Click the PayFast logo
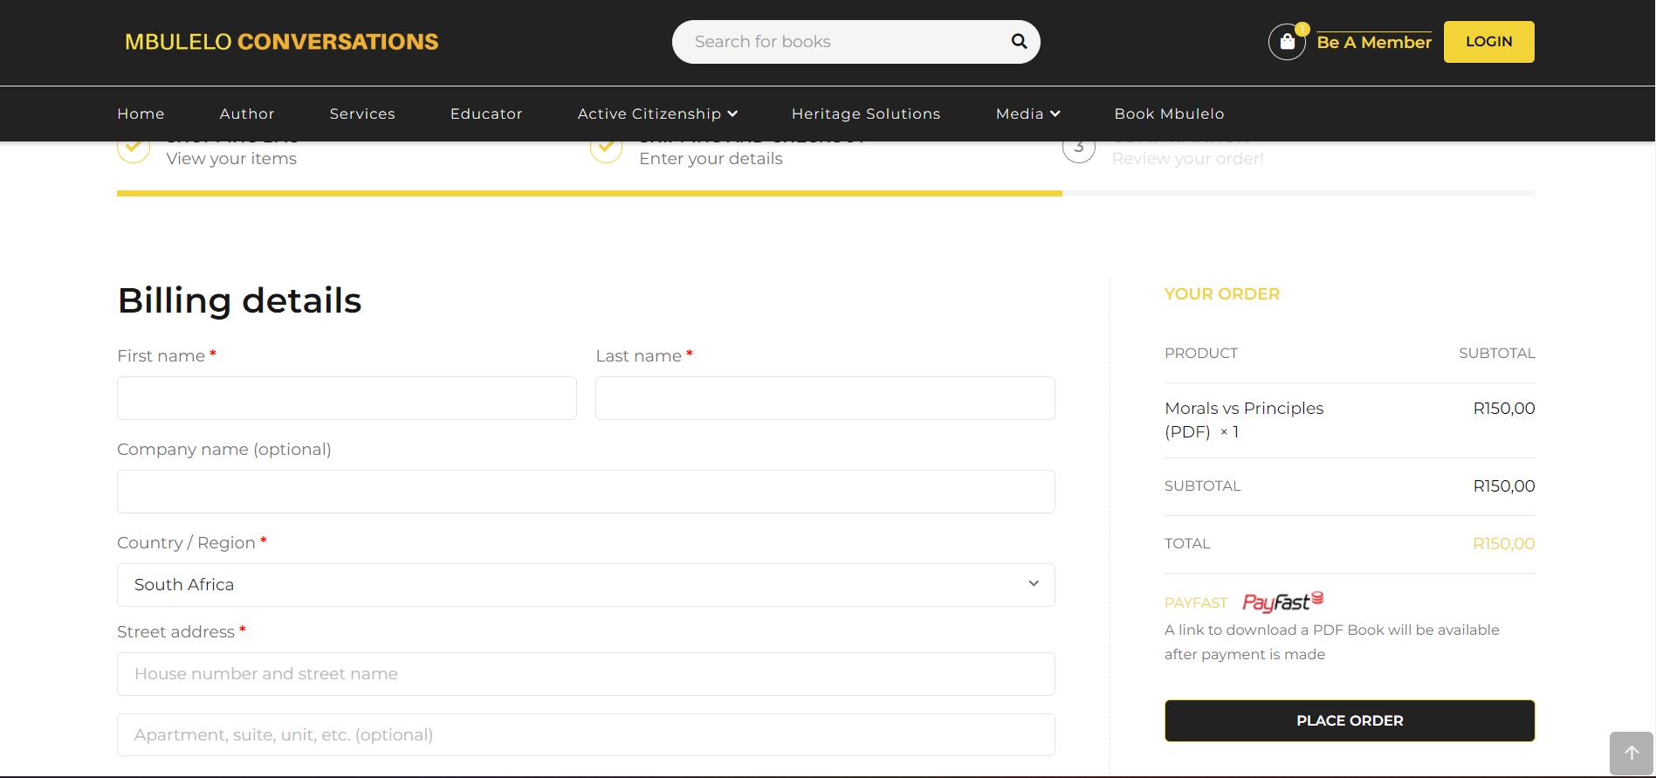 (x=1282, y=602)
